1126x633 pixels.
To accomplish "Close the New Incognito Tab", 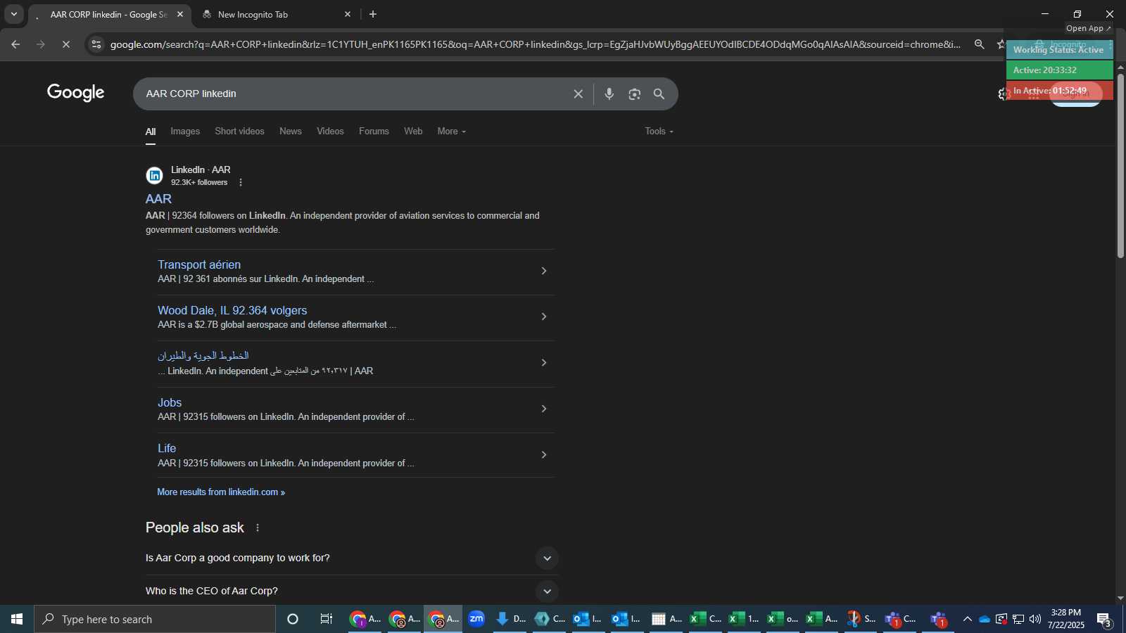I will pos(348,14).
